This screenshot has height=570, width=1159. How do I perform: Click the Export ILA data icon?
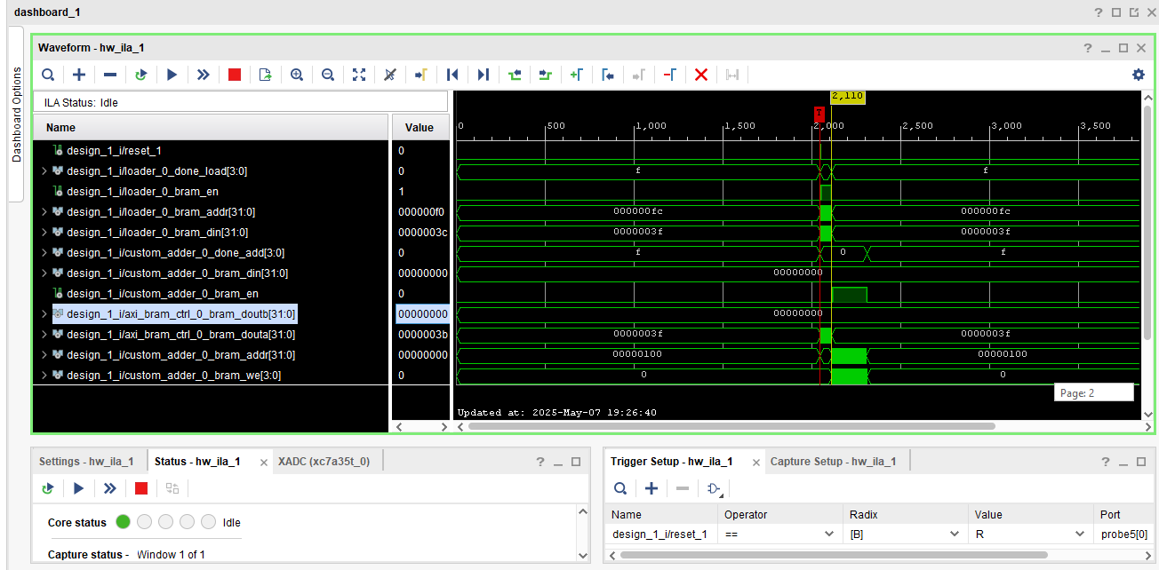click(265, 75)
